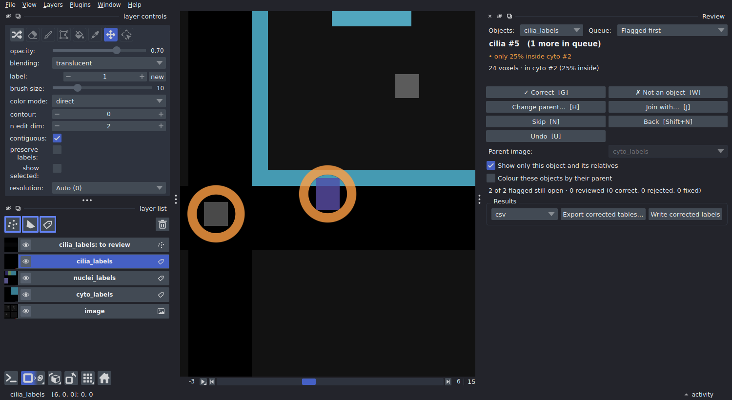Add a new points layer

[13, 224]
